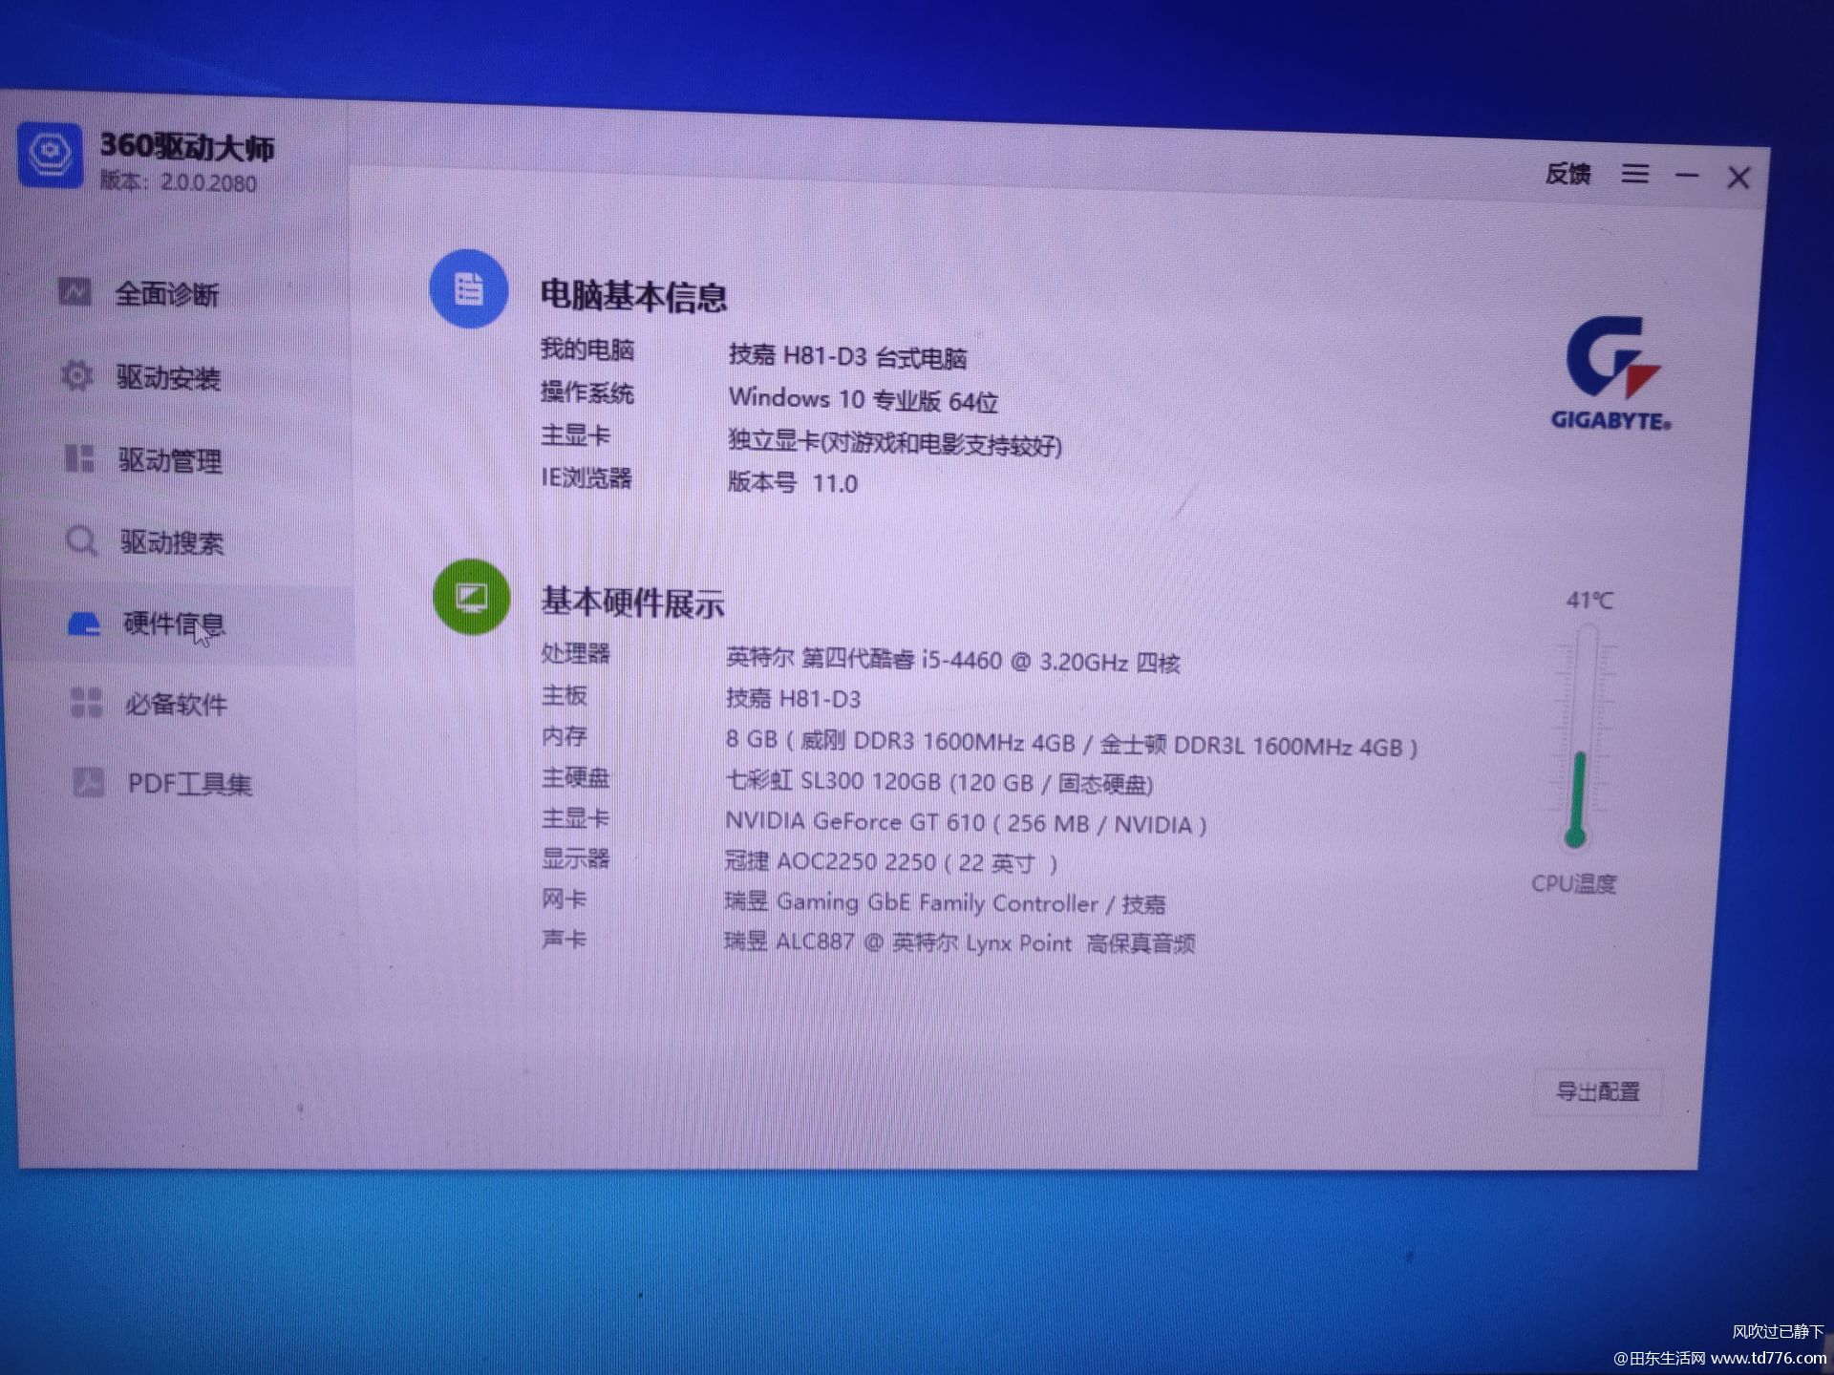The height and width of the screenshot is (1375, 1834).
Task: Click the 41℃ temperature reading
Action: [1589, 601]
